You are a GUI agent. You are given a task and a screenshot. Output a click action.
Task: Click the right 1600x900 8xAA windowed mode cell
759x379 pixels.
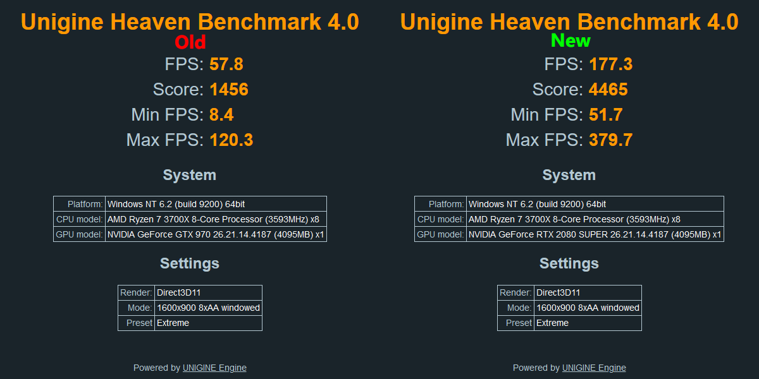point(588,308)
